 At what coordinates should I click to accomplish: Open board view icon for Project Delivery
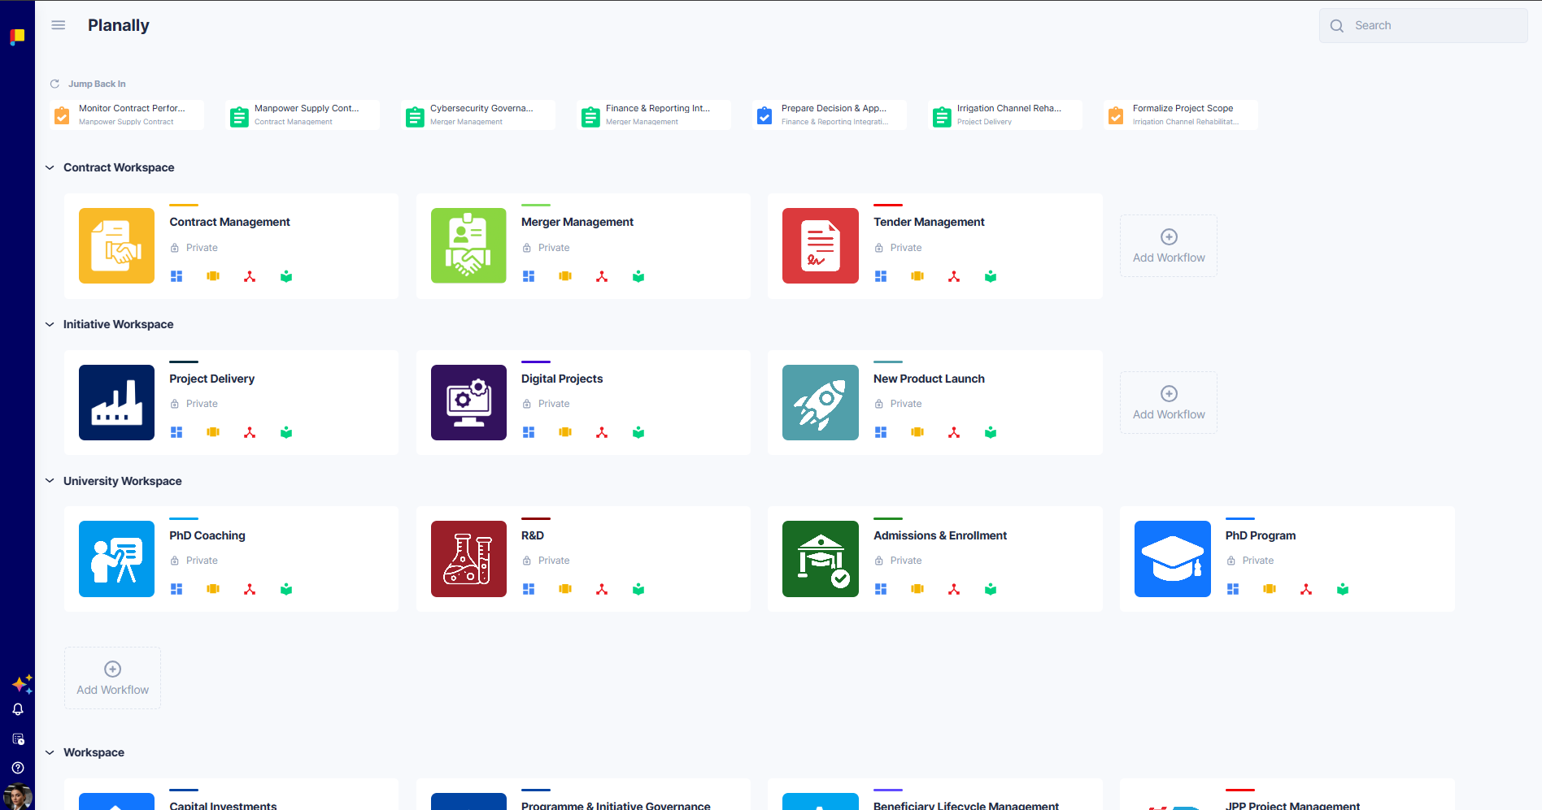pos(176,432)
